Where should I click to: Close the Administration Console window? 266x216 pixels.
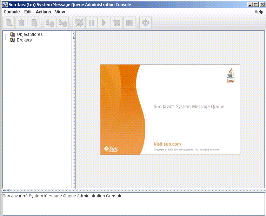point(262,5)
